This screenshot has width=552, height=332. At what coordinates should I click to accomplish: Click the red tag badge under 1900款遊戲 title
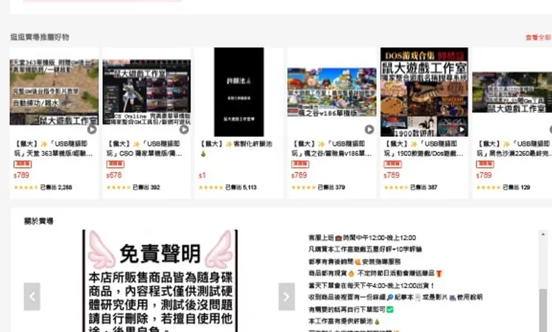(392, 164)
